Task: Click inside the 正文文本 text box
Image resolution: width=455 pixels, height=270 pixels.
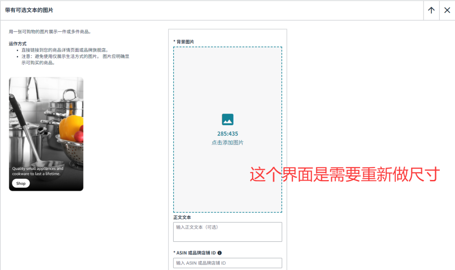Action: coord(227,232)
